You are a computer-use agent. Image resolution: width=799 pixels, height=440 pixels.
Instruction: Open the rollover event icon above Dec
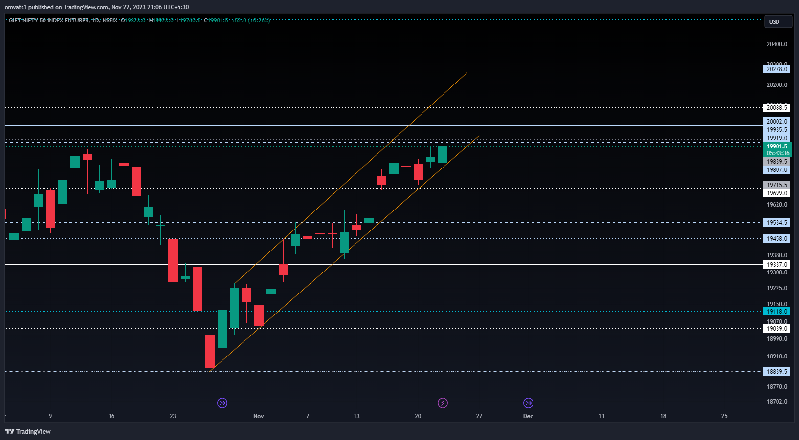pos(528,403)
